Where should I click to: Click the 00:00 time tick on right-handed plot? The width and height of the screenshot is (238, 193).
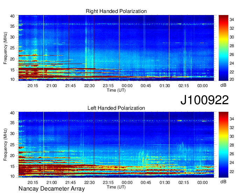coord(127,86)
